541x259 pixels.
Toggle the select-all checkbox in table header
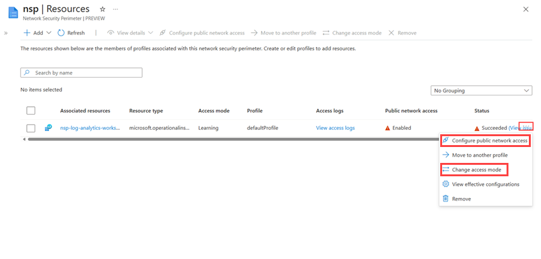[31, 111]
